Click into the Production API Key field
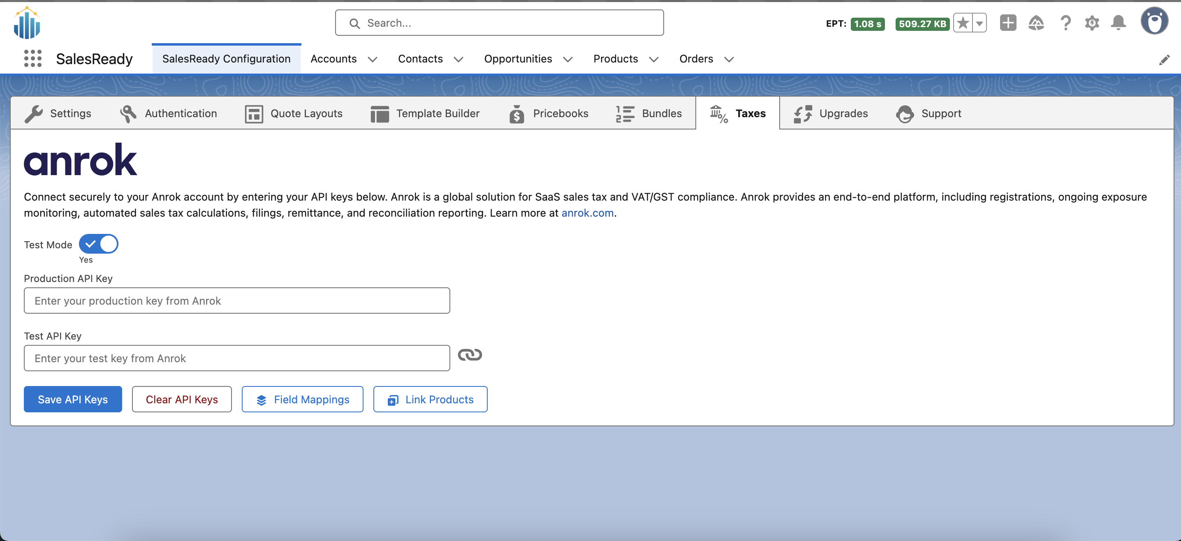 236,301
